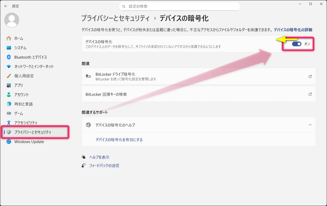Click the back arrow in Settings header
327x206 pixels.
tap(6, 6)
